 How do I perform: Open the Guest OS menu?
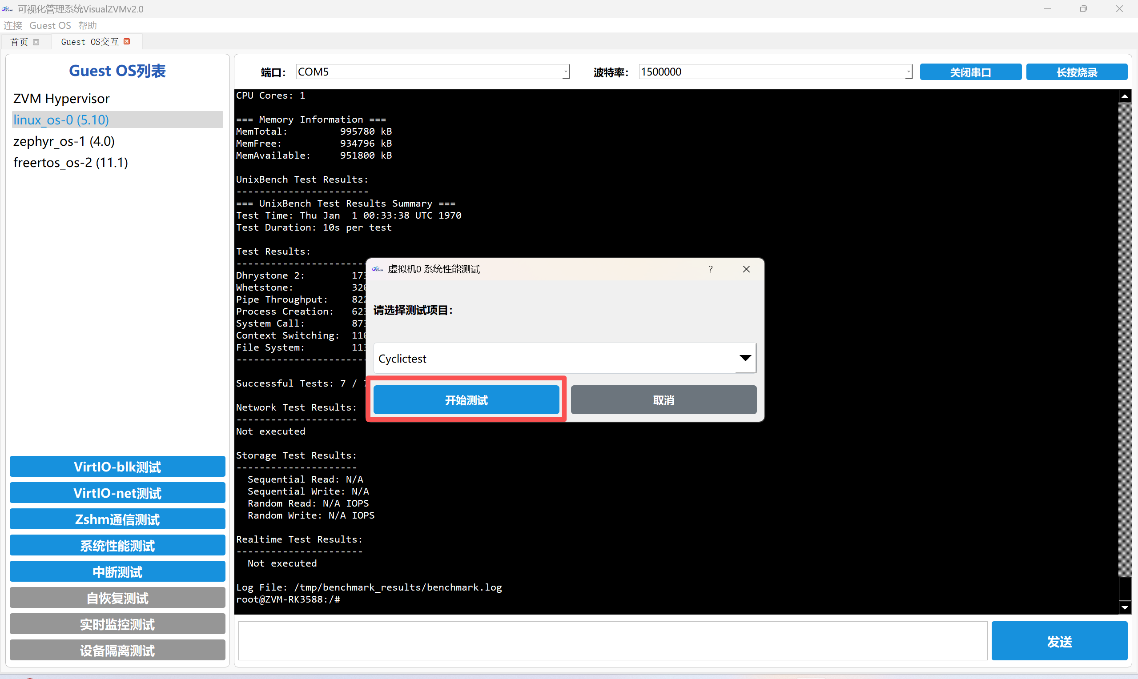tap(50, 26)
